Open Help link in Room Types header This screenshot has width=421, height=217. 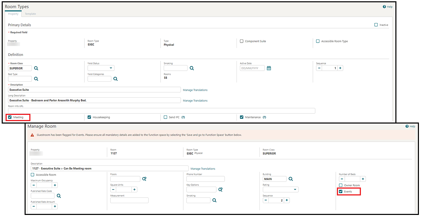click(387, 7)
